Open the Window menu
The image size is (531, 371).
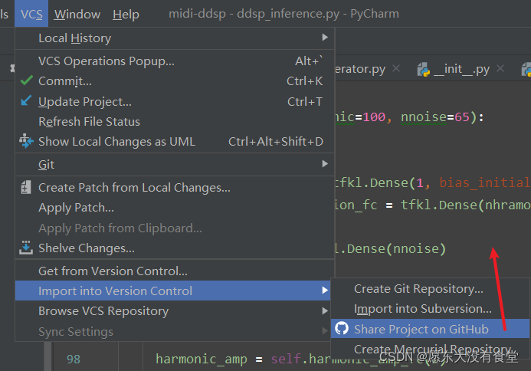pyautogui.click(x=77, y=15)
